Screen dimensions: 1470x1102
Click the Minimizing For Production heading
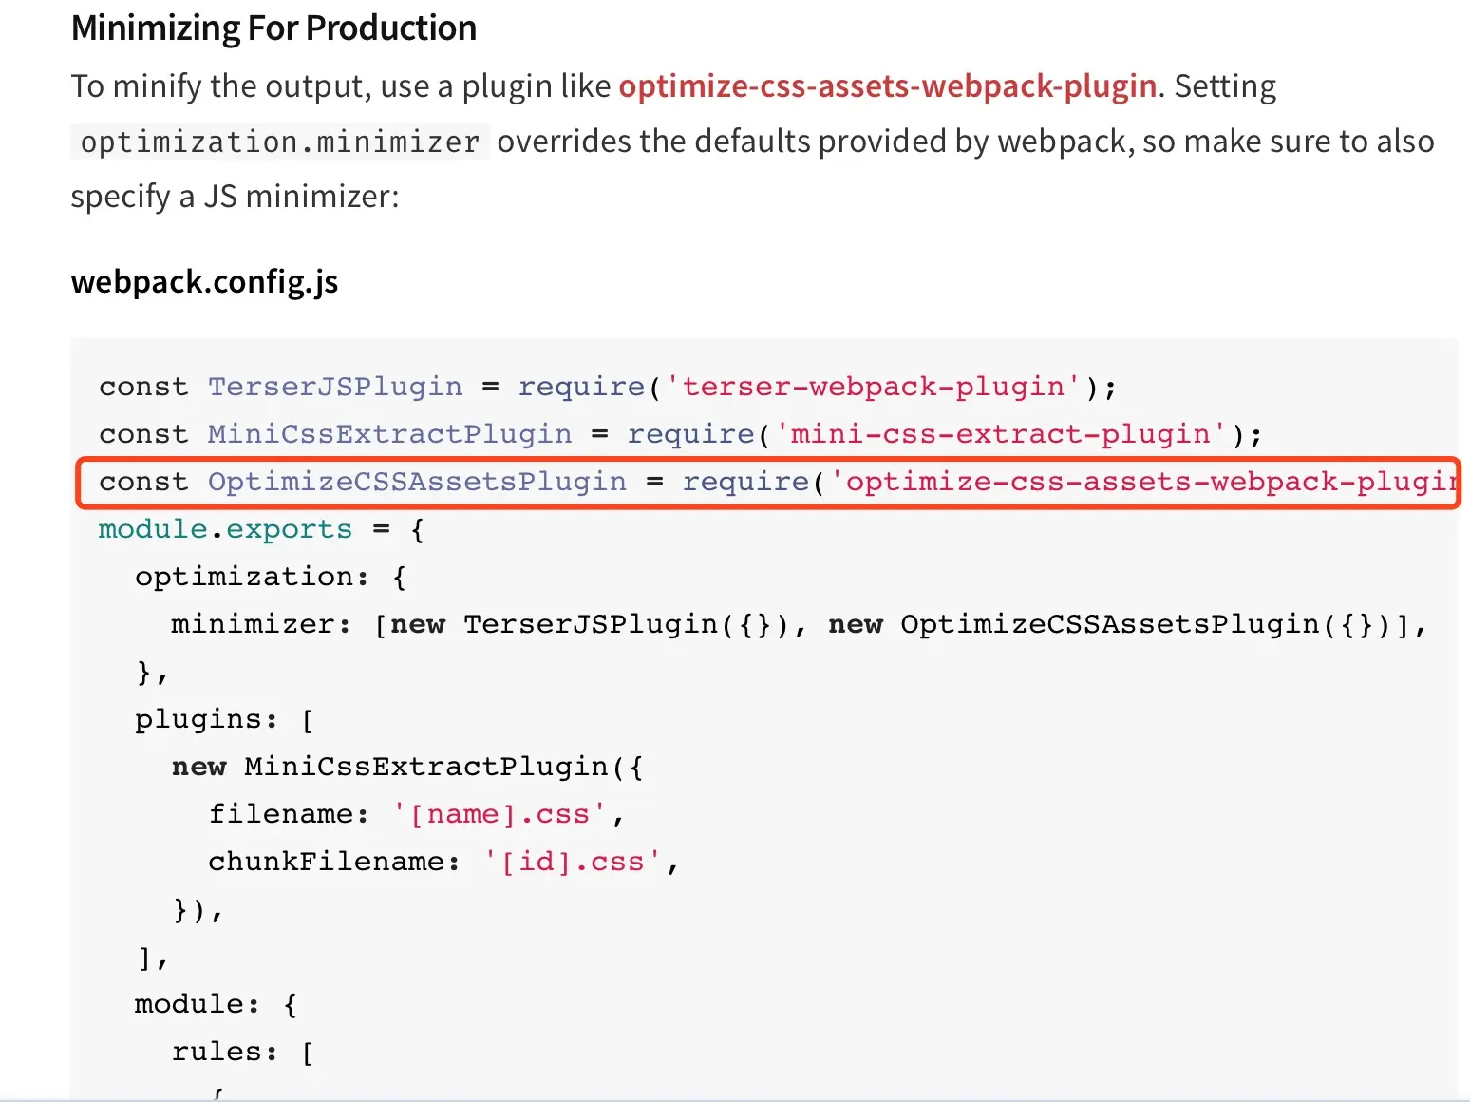point(273,28)
